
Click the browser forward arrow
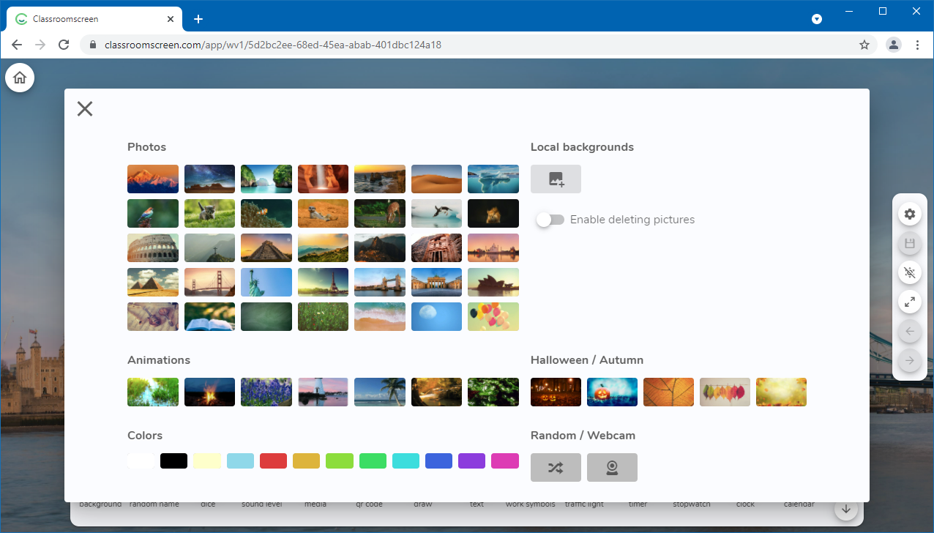[x=40, y=45]
